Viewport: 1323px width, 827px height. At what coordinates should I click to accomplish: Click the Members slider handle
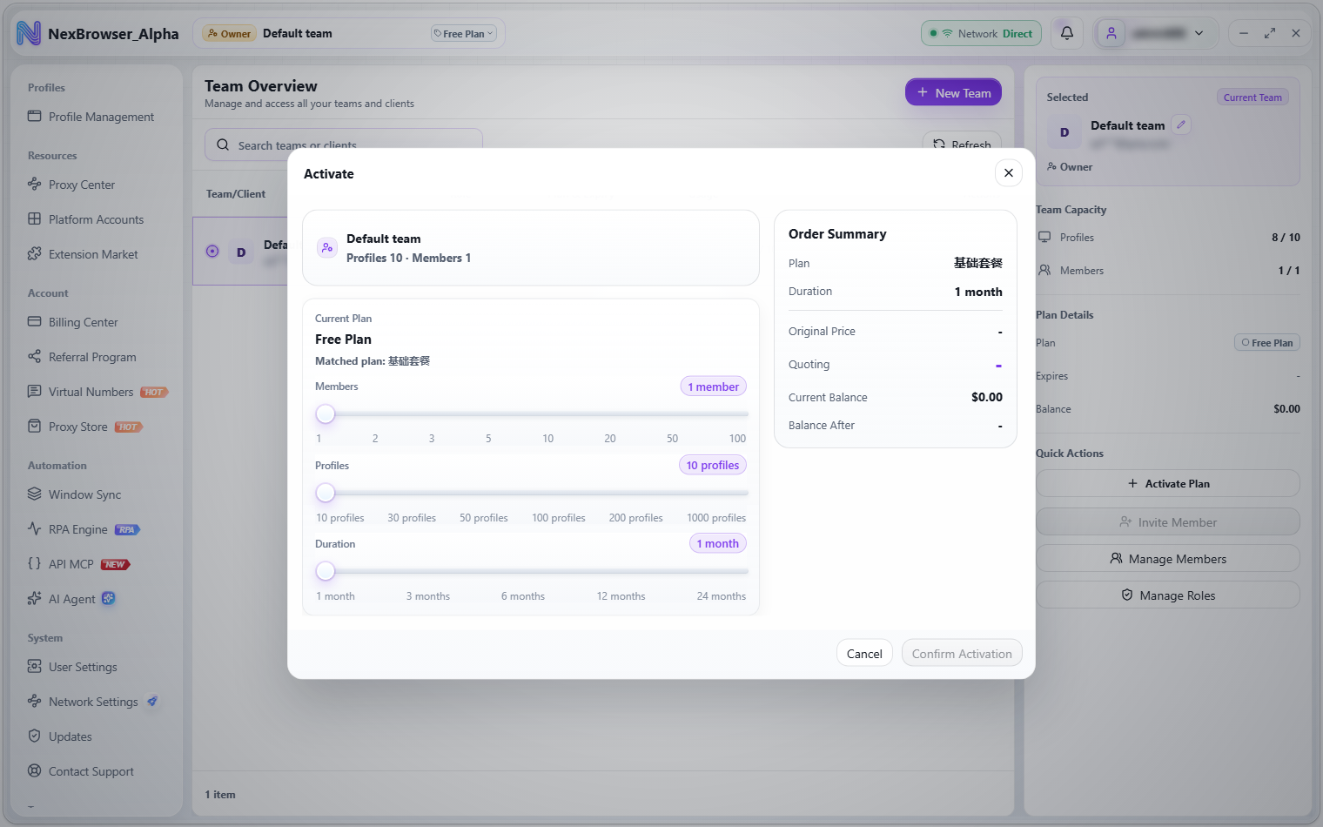tap(326, 413)
